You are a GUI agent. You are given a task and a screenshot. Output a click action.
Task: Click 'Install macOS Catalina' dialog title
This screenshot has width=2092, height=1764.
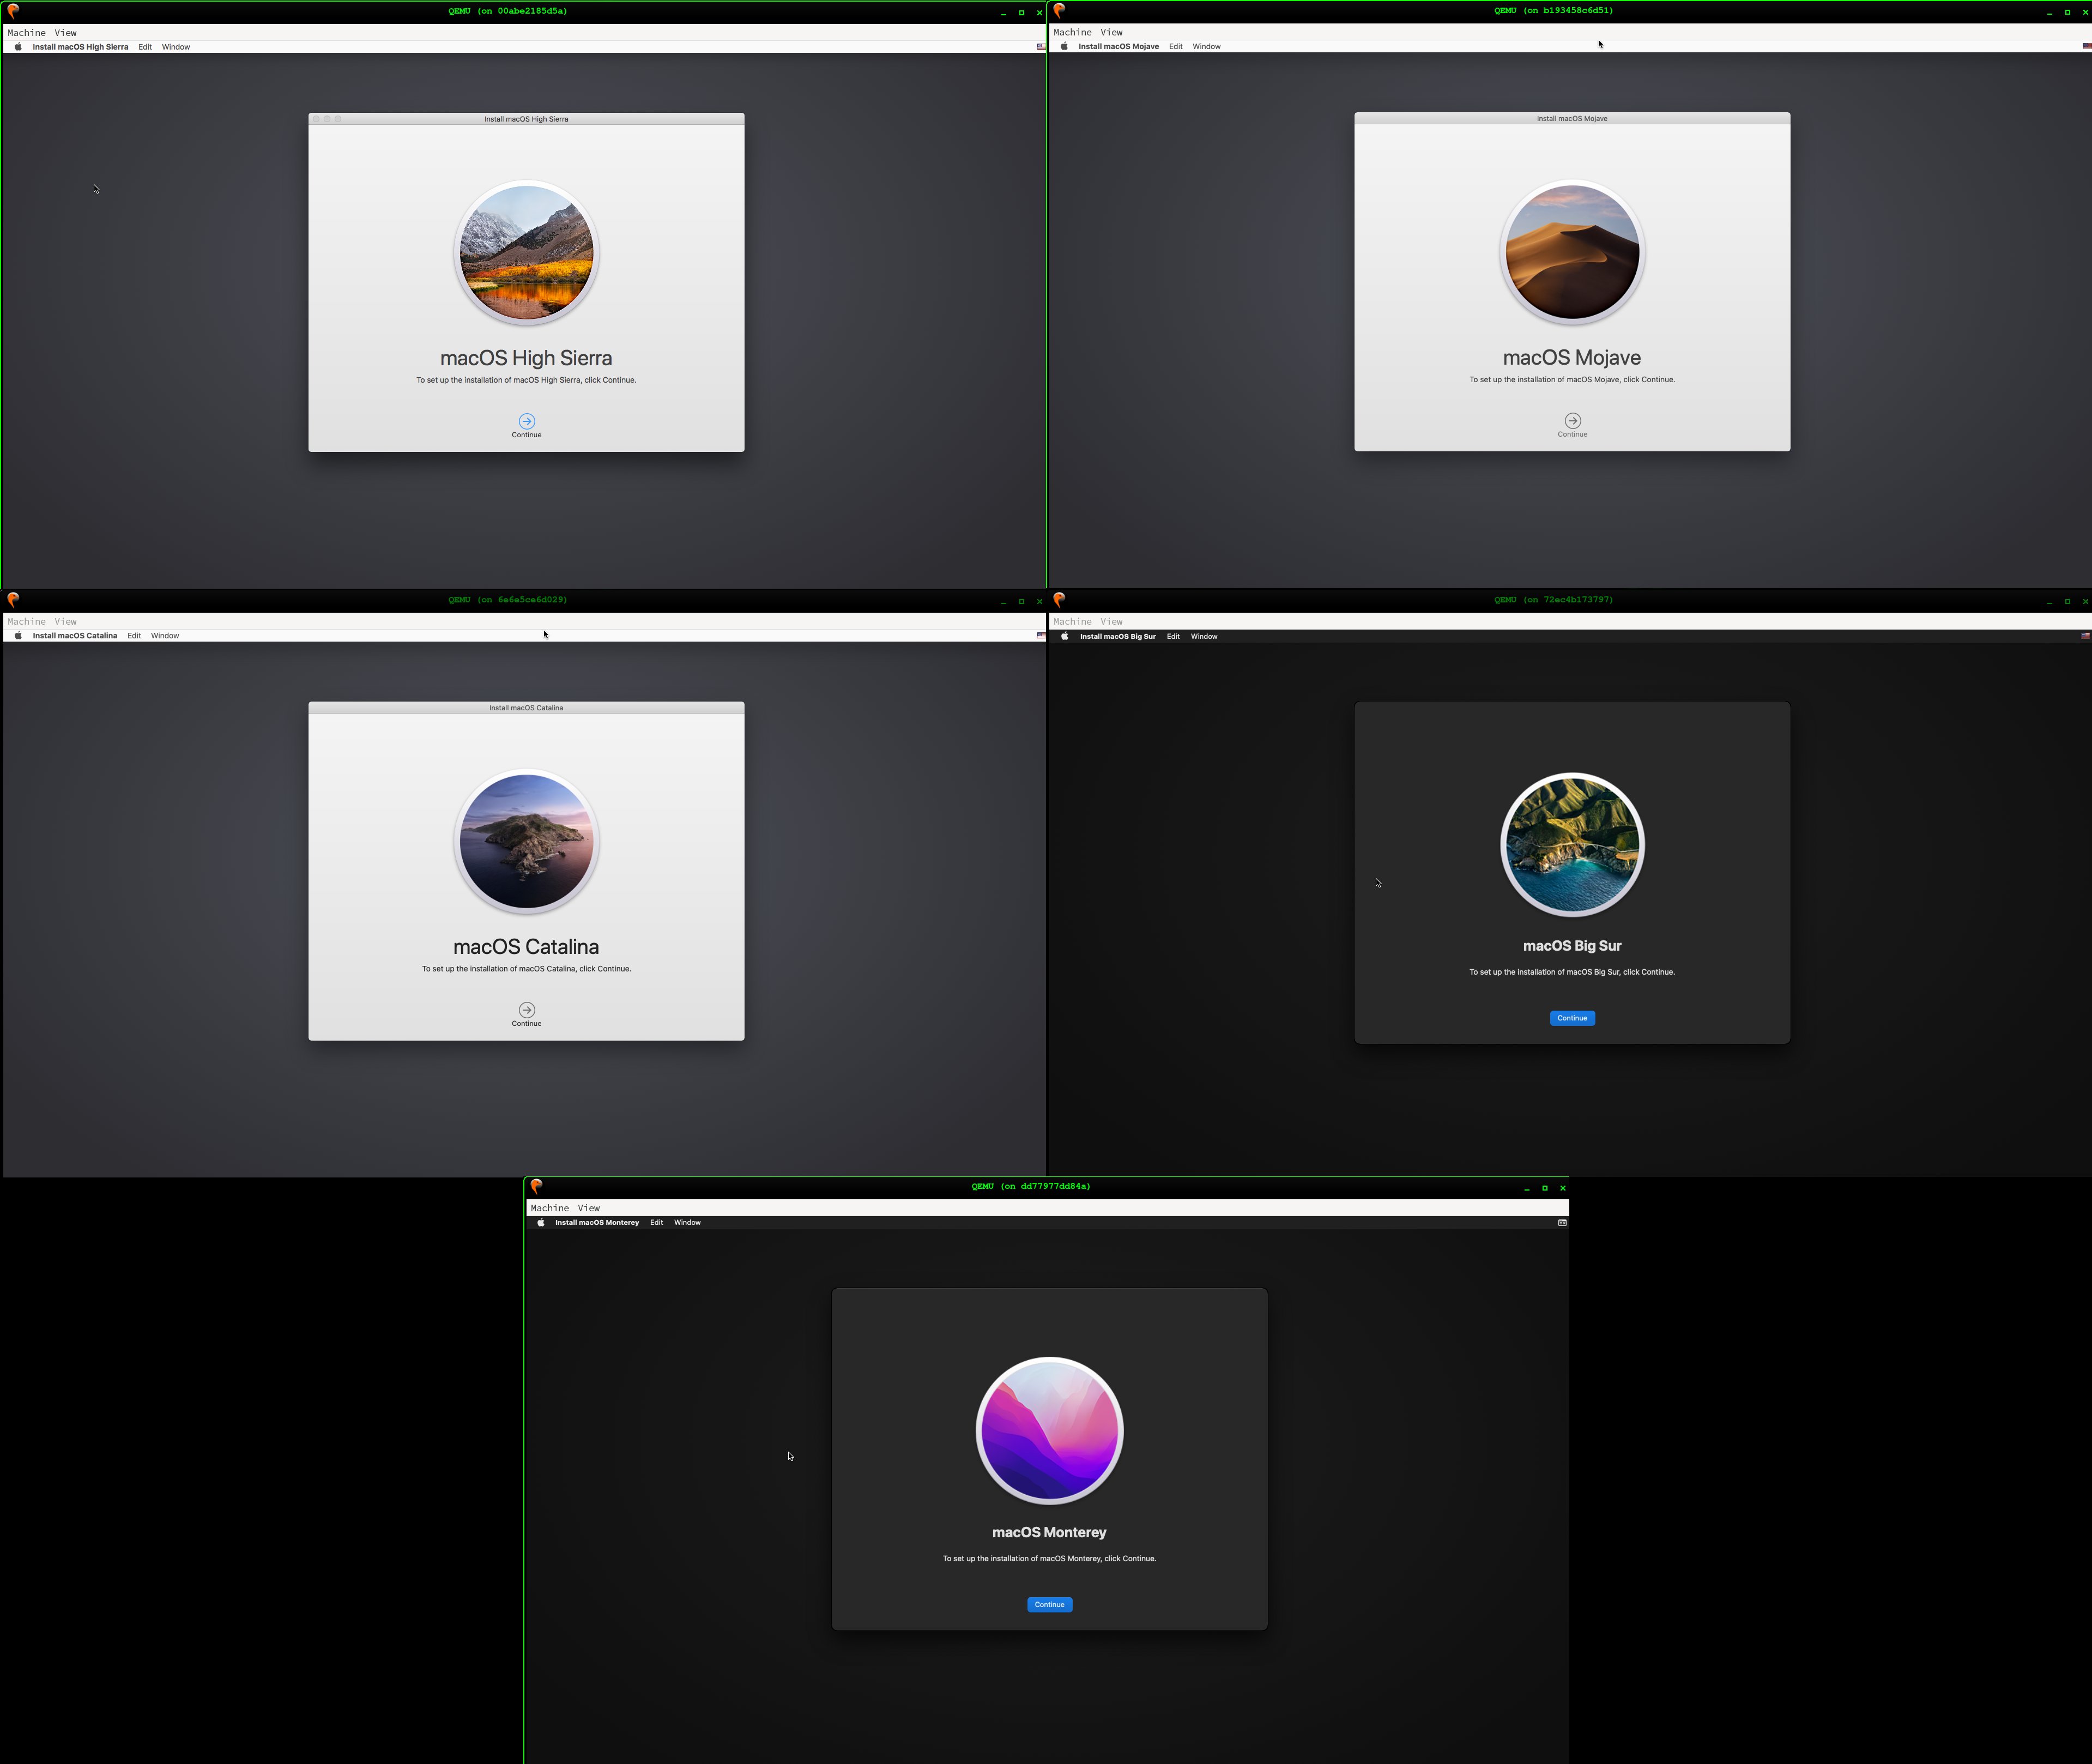point(526,708)
